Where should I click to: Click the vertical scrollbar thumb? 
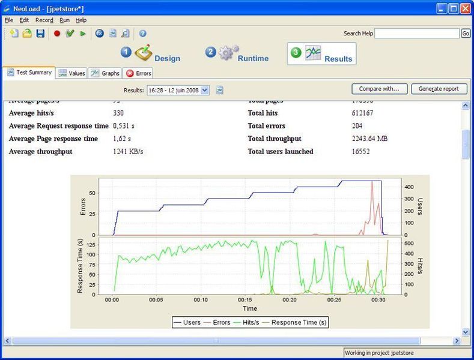point(465,144)
